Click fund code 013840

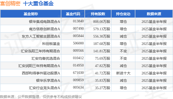(78, 21)
